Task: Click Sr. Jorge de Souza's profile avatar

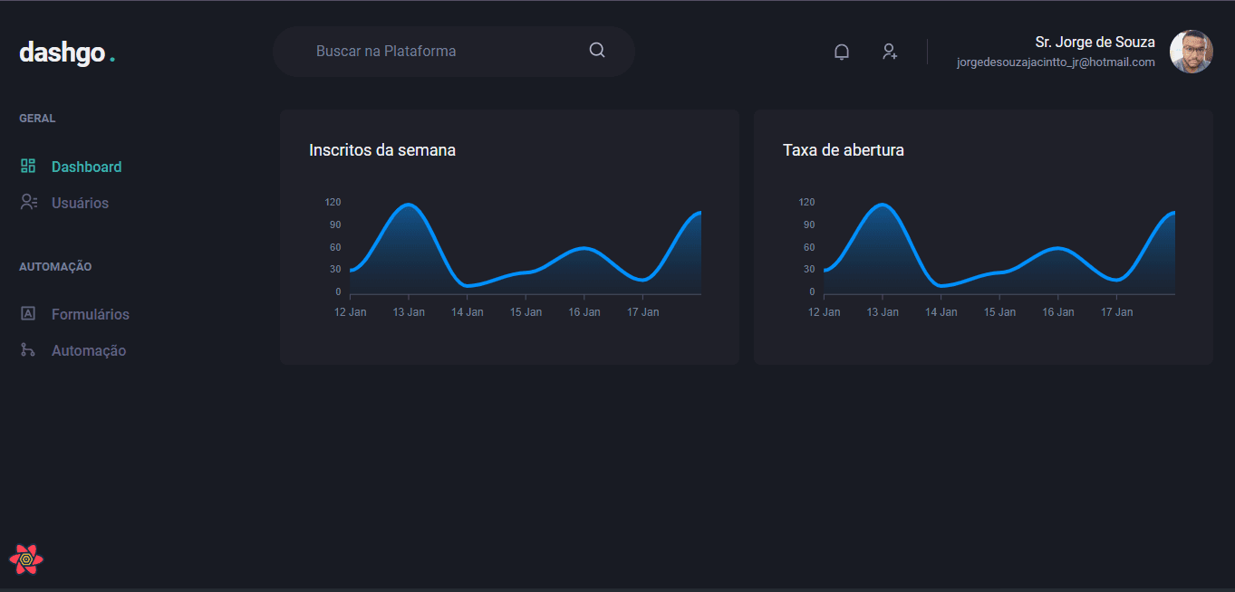Action: coord(1192,52)
